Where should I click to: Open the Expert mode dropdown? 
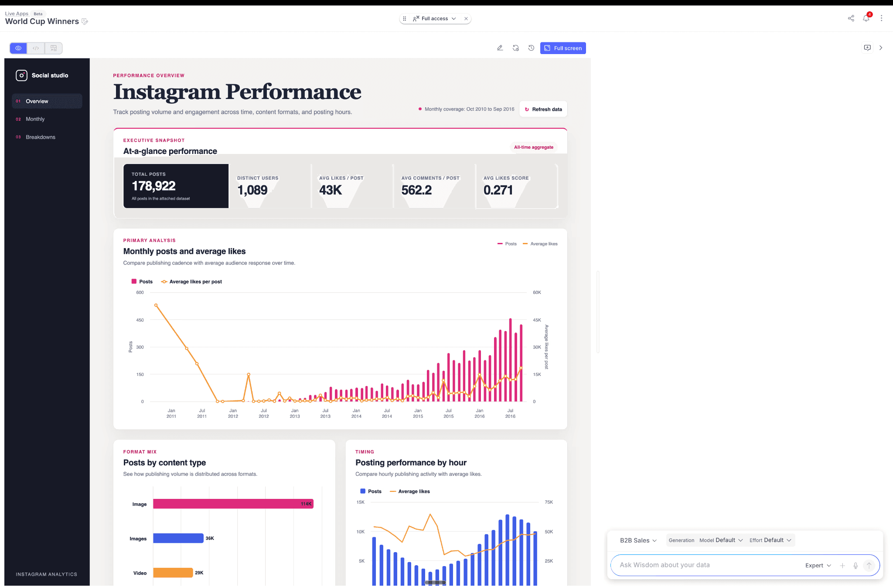818,566
